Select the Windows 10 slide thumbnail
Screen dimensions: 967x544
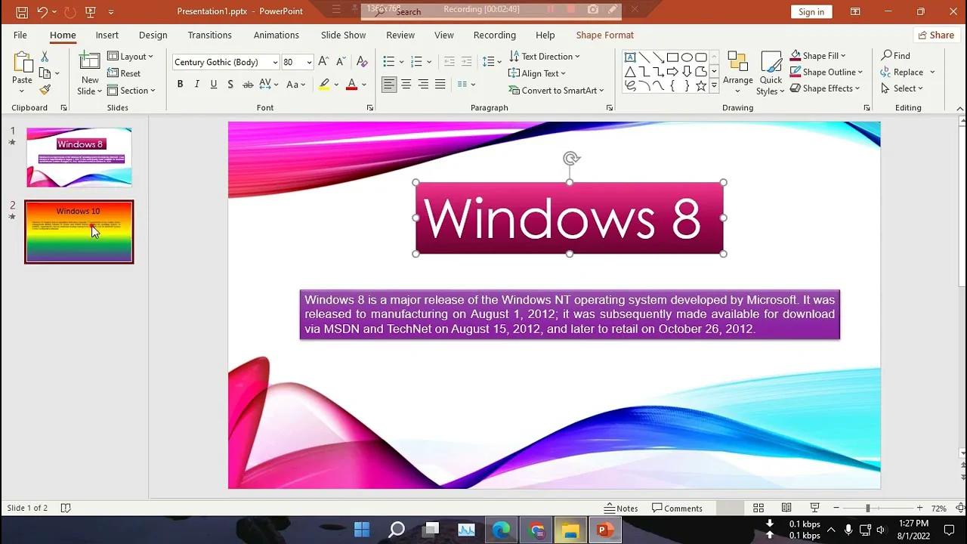pos(79,232)
